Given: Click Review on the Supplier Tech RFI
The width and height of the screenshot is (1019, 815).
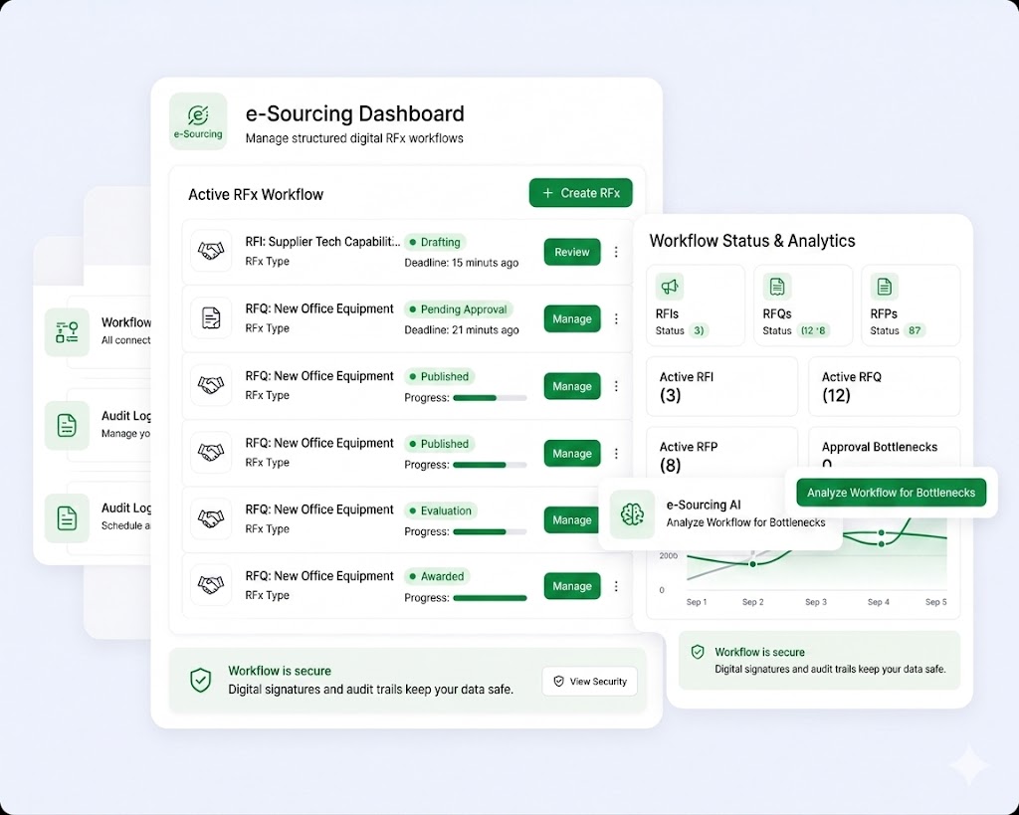Looking at the screenshot, I should (572, 252).
